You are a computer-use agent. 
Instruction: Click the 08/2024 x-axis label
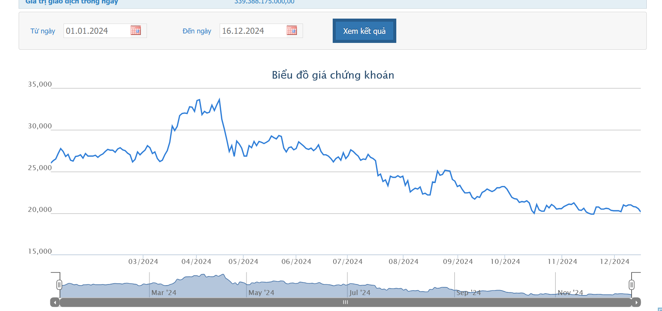404,262
